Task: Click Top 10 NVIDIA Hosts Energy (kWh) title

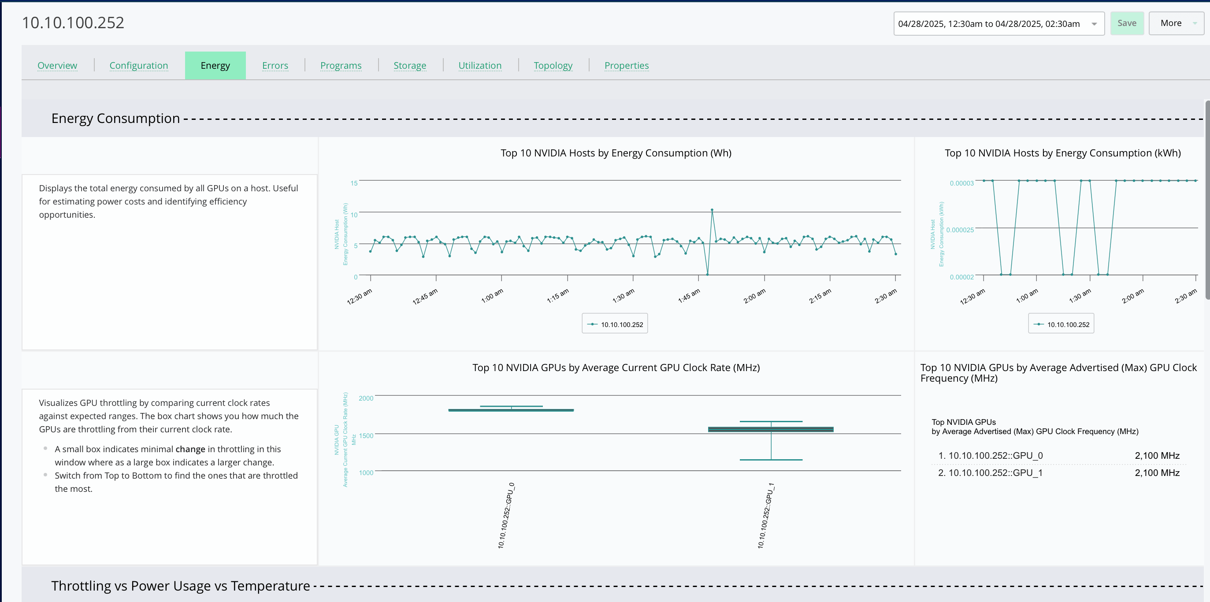Action: (x=1062, y=153)
